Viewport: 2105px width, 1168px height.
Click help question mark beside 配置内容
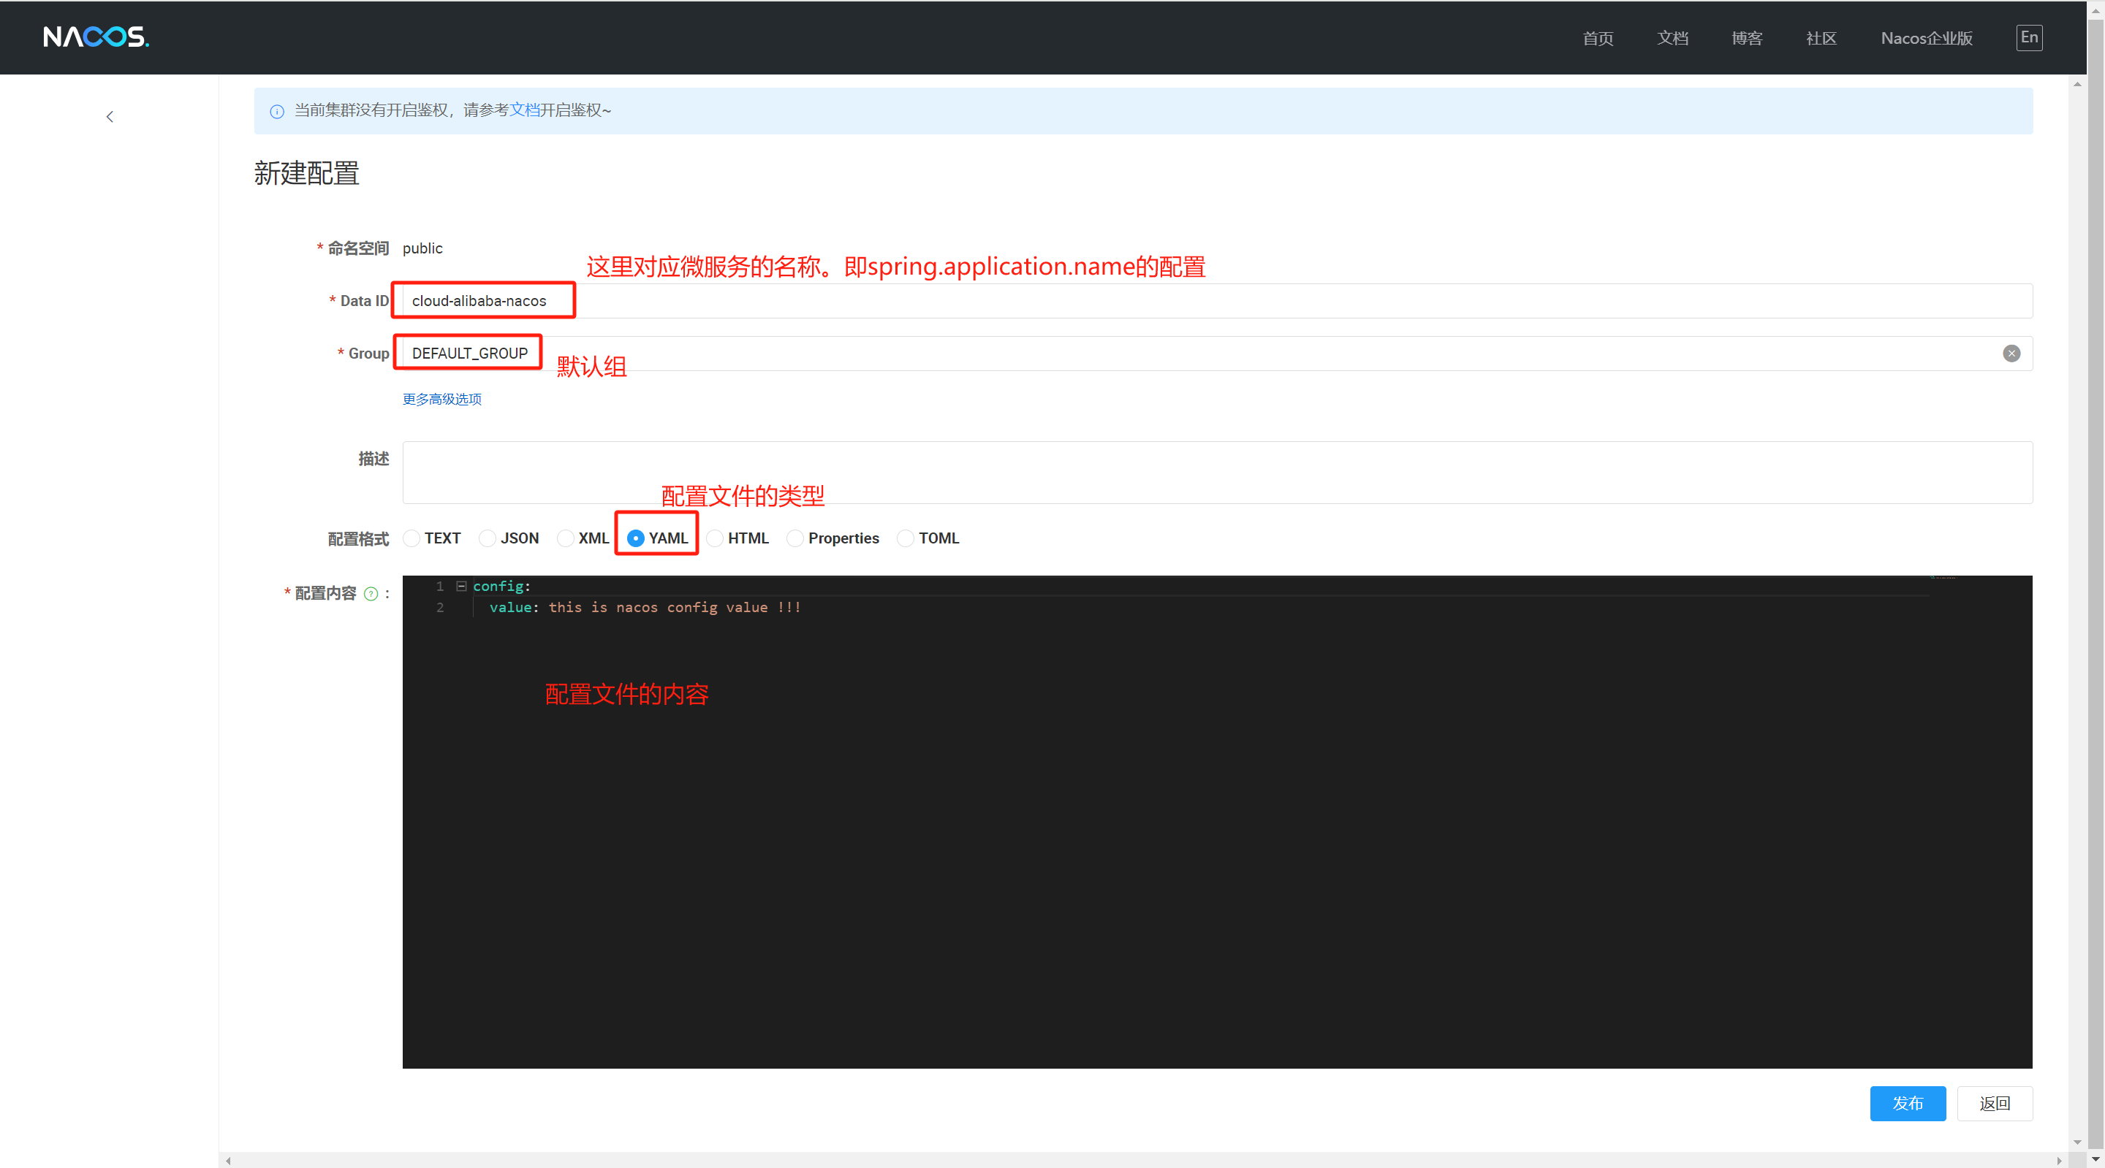click(371, 594)
